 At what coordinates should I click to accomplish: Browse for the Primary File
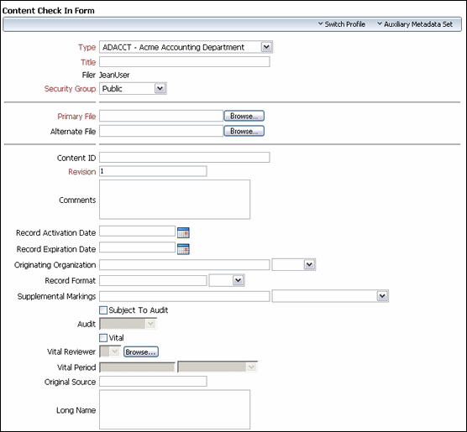244,116
